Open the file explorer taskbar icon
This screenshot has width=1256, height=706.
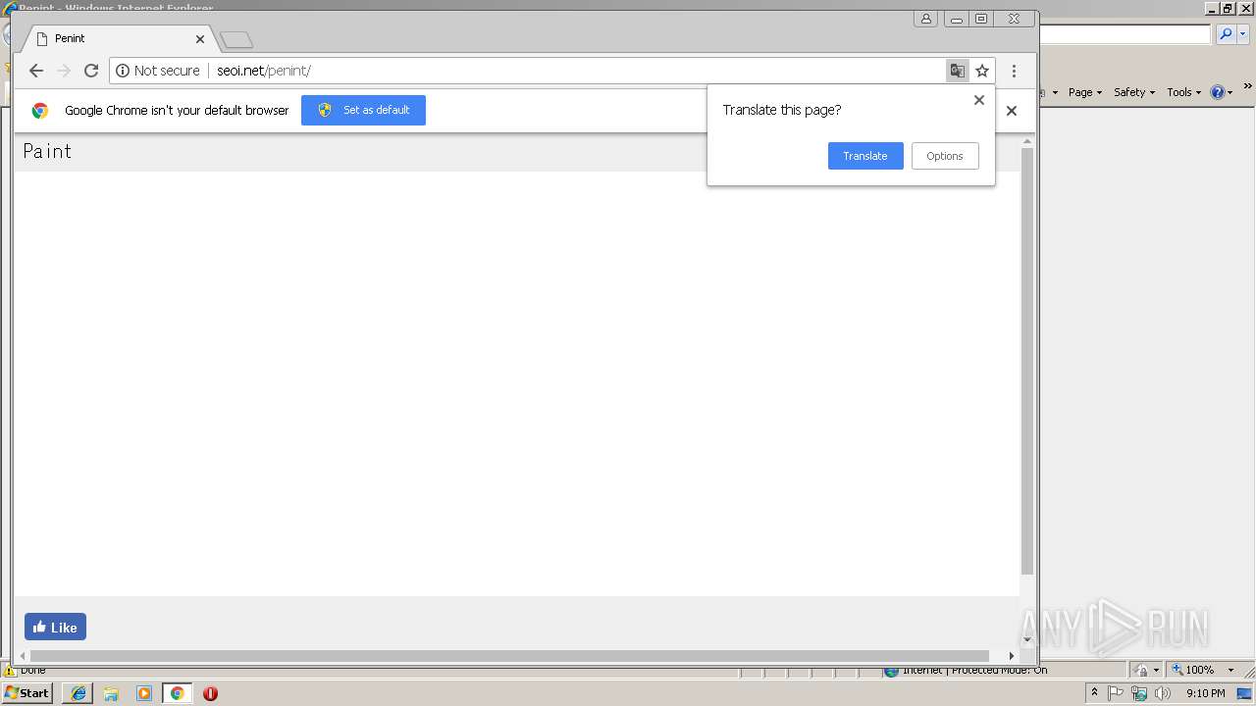[x=111, y=693]
